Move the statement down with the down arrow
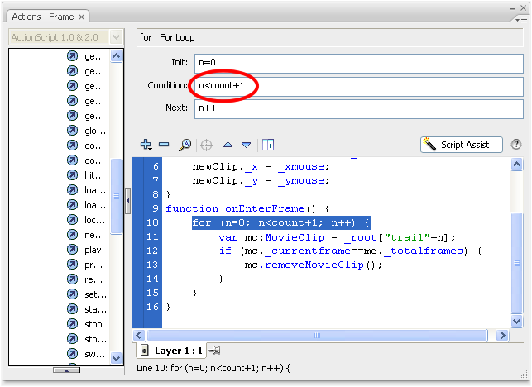The image size is (532, 387). [x=246, y=145]
